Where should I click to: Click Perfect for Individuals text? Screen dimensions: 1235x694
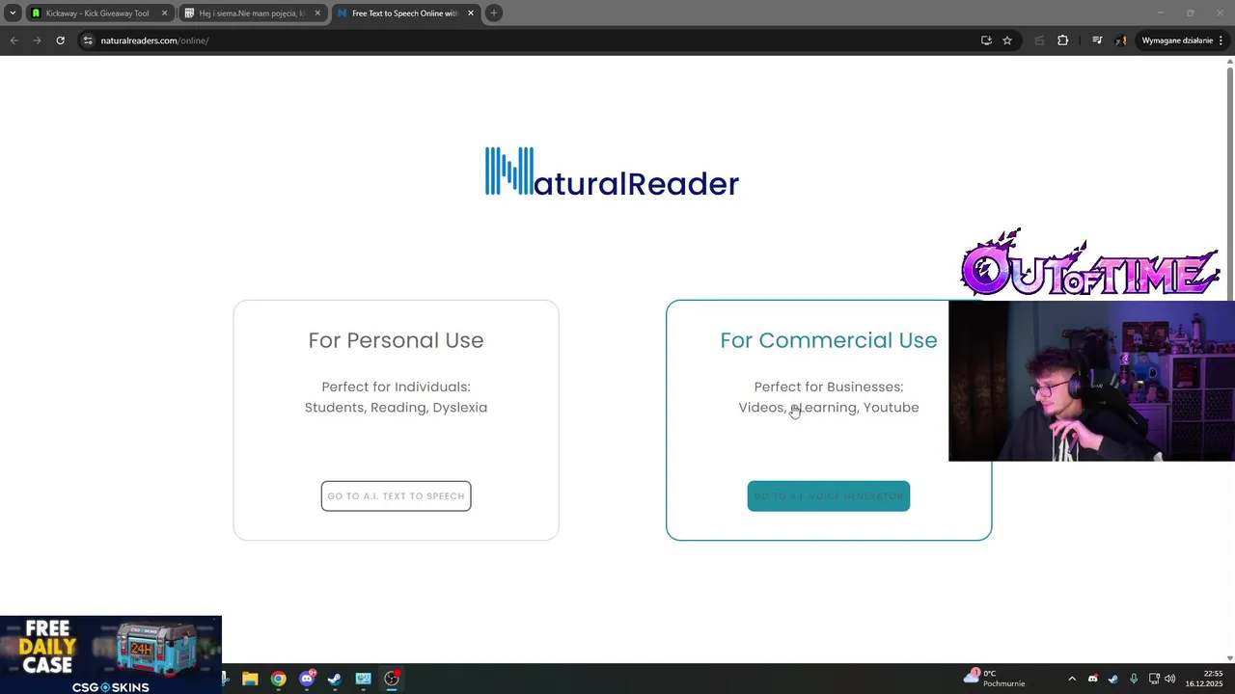tap(396, 387)
